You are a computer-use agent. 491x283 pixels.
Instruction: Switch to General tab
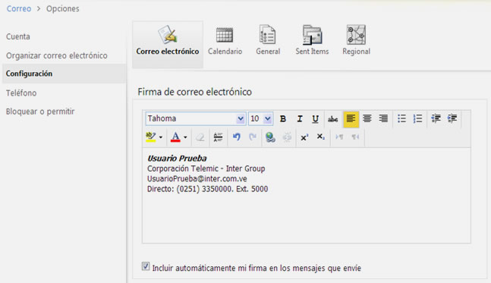pyautogui.click(x=268, y=41)
